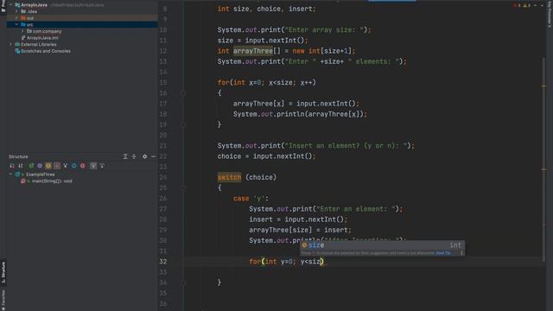Select ExampleThree in Structure panel
Screen dimensions: 553x311
40,175
